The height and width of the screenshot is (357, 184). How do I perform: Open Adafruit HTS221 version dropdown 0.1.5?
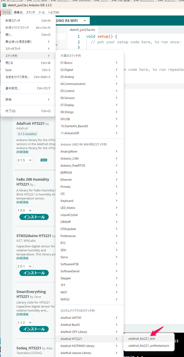[x=24, y=160]
